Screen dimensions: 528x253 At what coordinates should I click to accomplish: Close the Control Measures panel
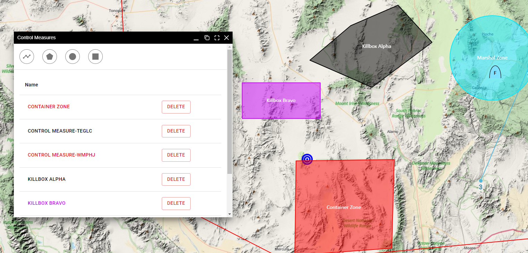click(227, 38)
